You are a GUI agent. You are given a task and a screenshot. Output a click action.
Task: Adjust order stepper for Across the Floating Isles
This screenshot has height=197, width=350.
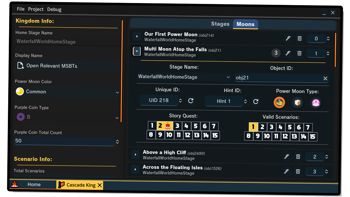[x=326, y=171]
